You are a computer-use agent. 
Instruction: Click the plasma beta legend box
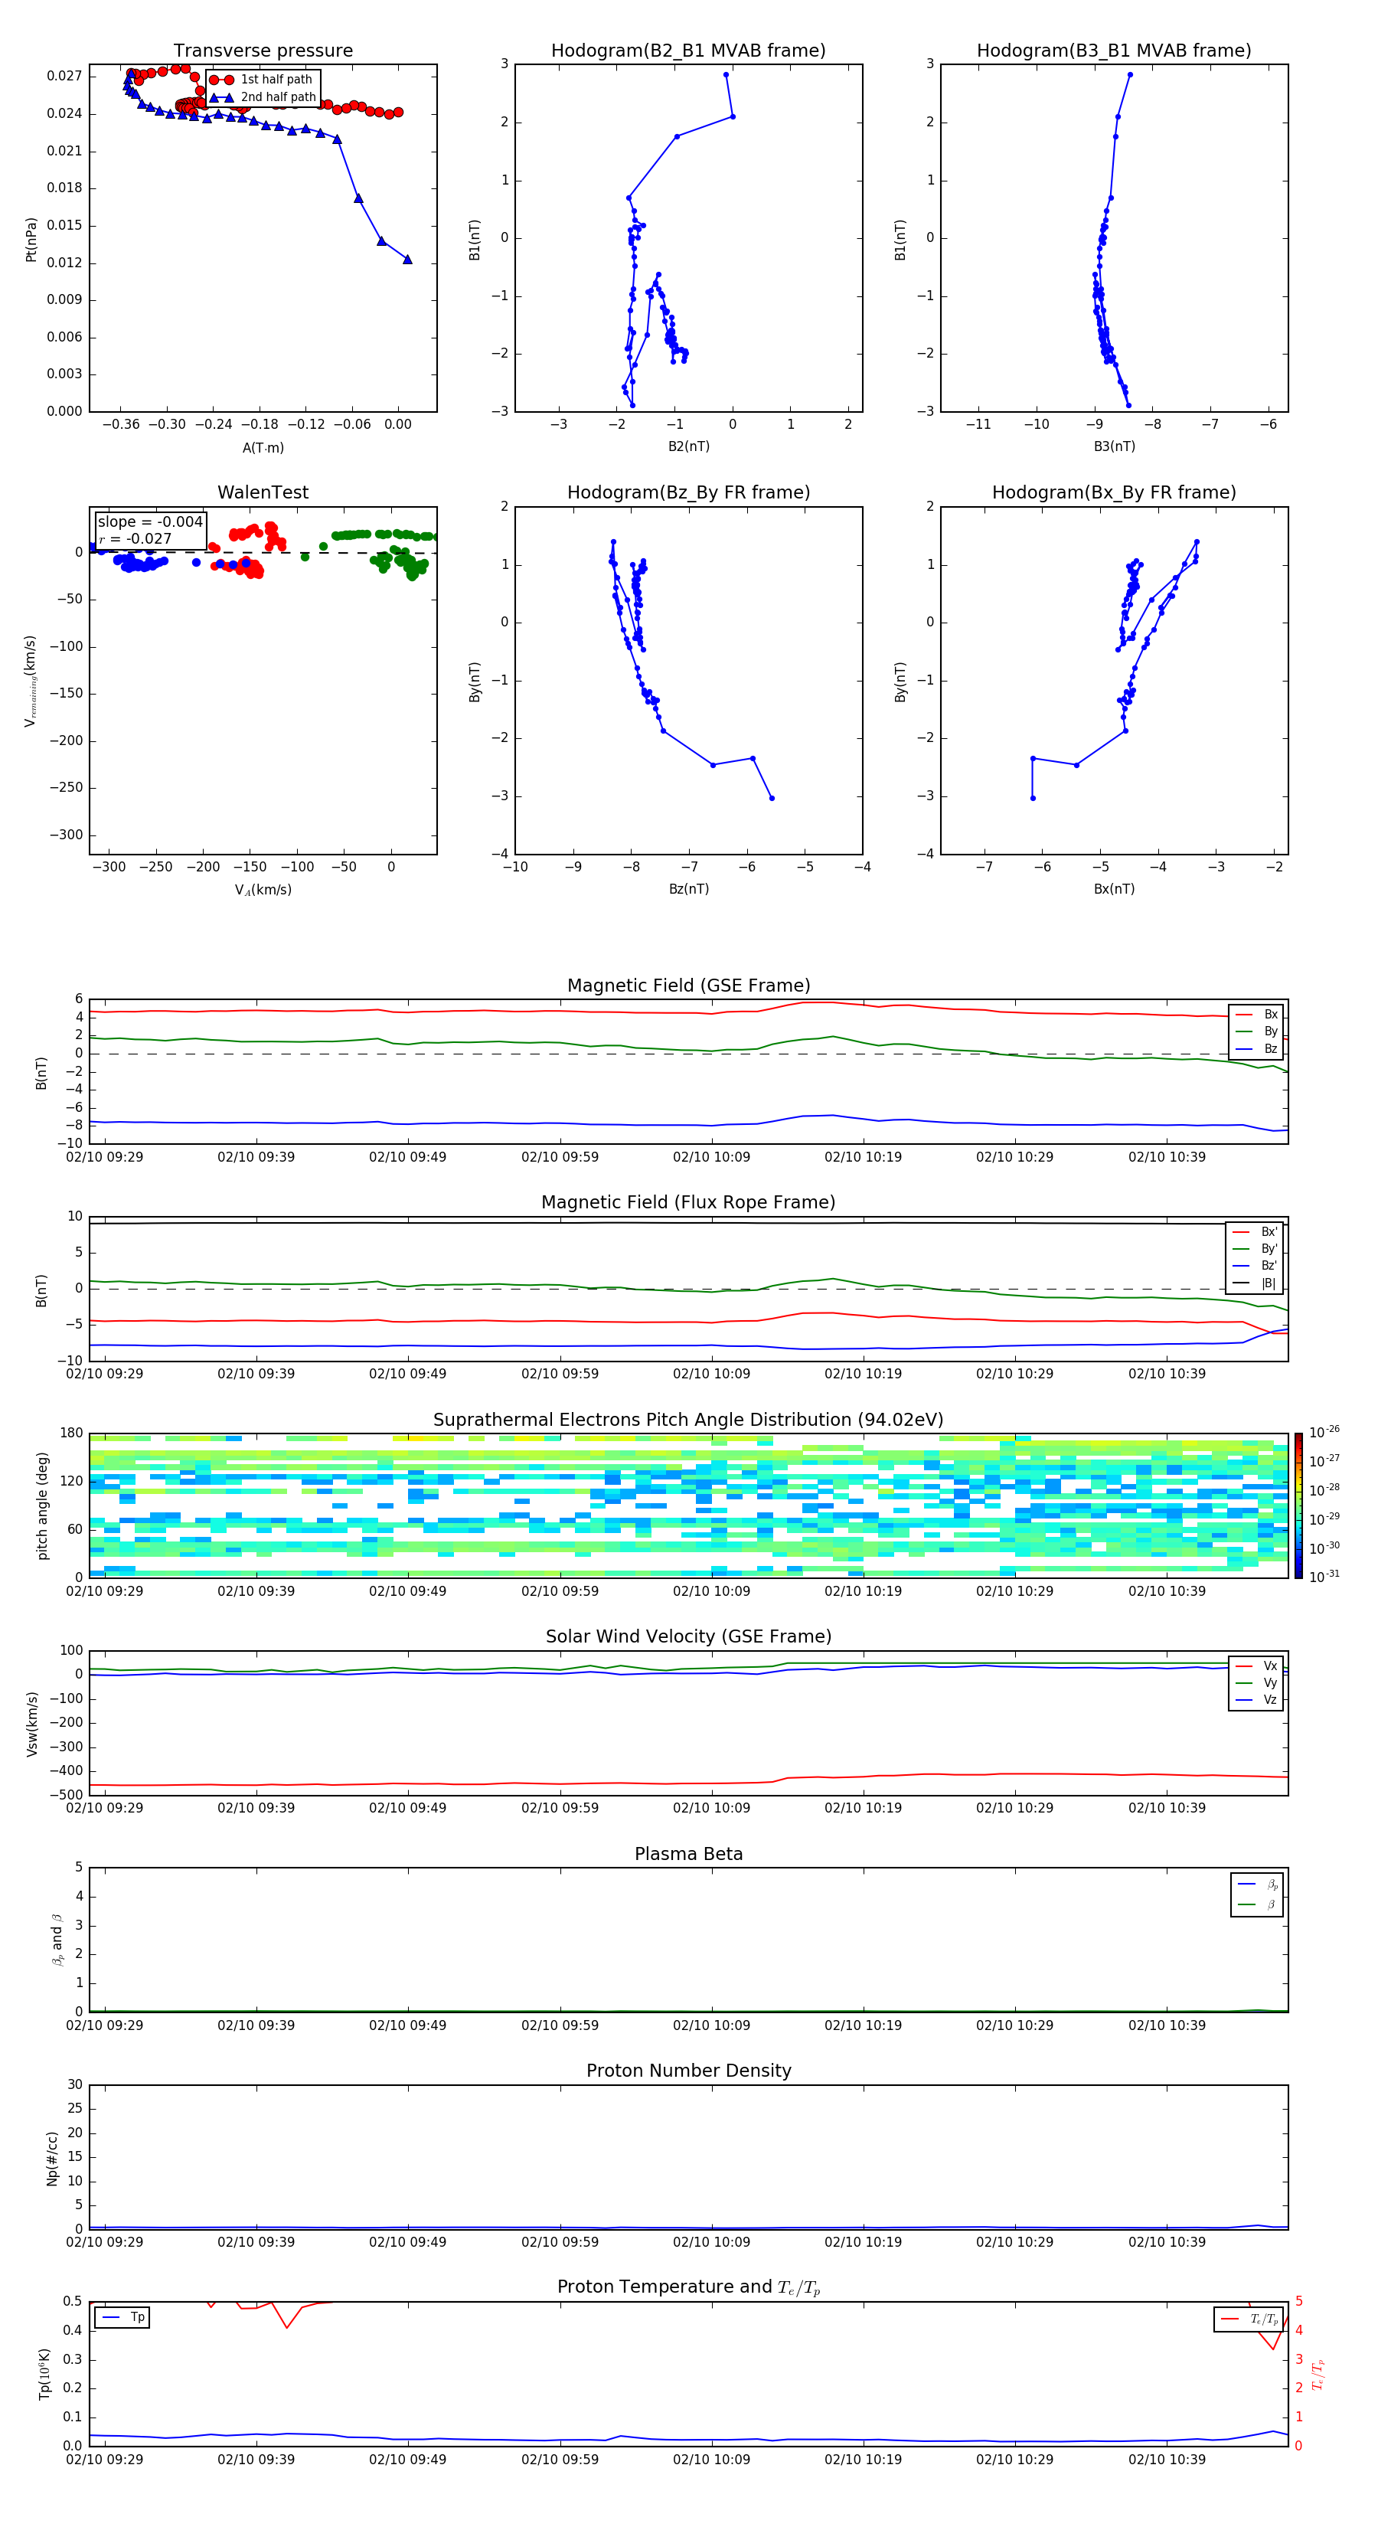coord(1257,1894)
